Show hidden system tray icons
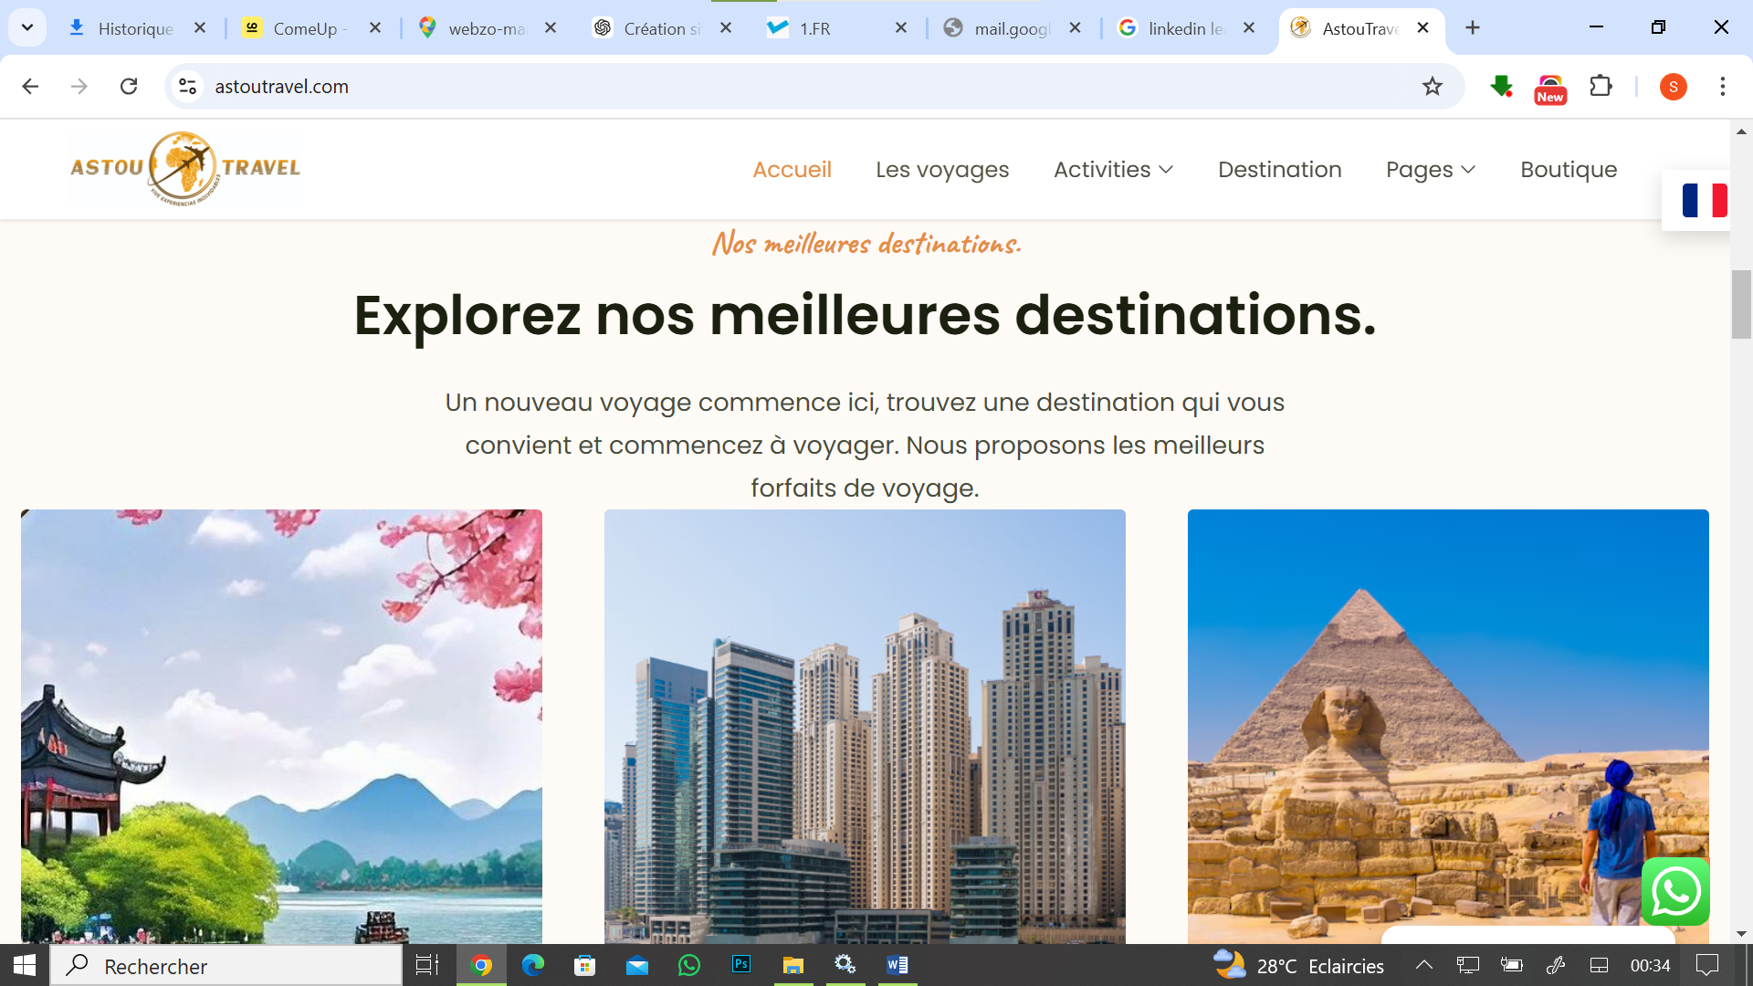 [x=1424, y=965]
